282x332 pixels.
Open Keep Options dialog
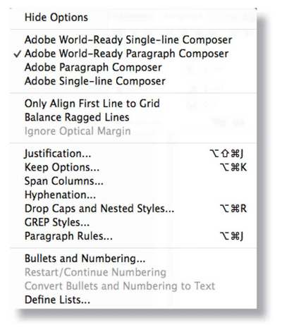coord(133,167)
